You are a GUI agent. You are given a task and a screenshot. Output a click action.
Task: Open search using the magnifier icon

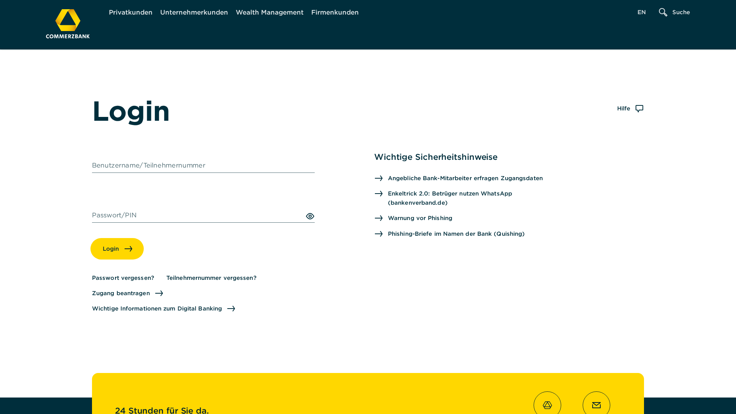[662, 12]
